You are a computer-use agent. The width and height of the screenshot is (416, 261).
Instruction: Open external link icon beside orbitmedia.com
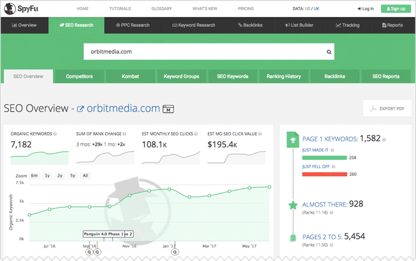pyautogui.click(x=80, y=109)
